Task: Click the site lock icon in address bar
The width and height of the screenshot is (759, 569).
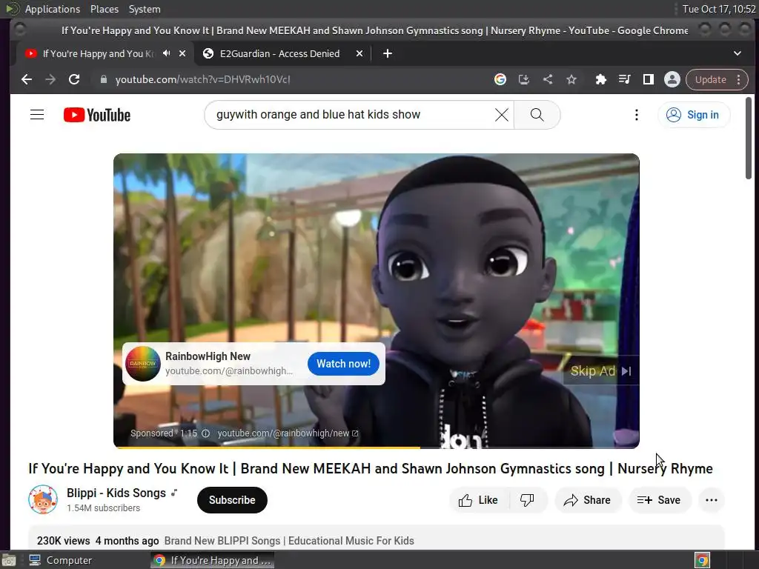Action: click(103, 79)
